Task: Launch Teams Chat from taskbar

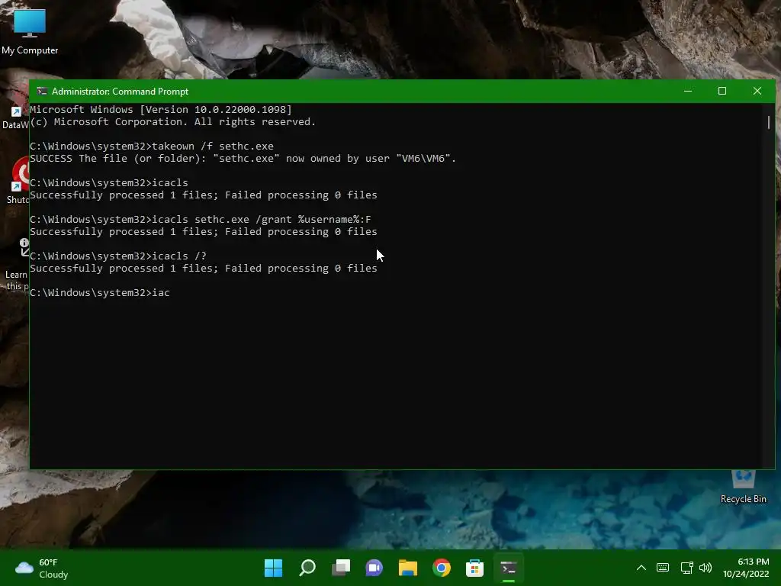Action: (374, 568)
